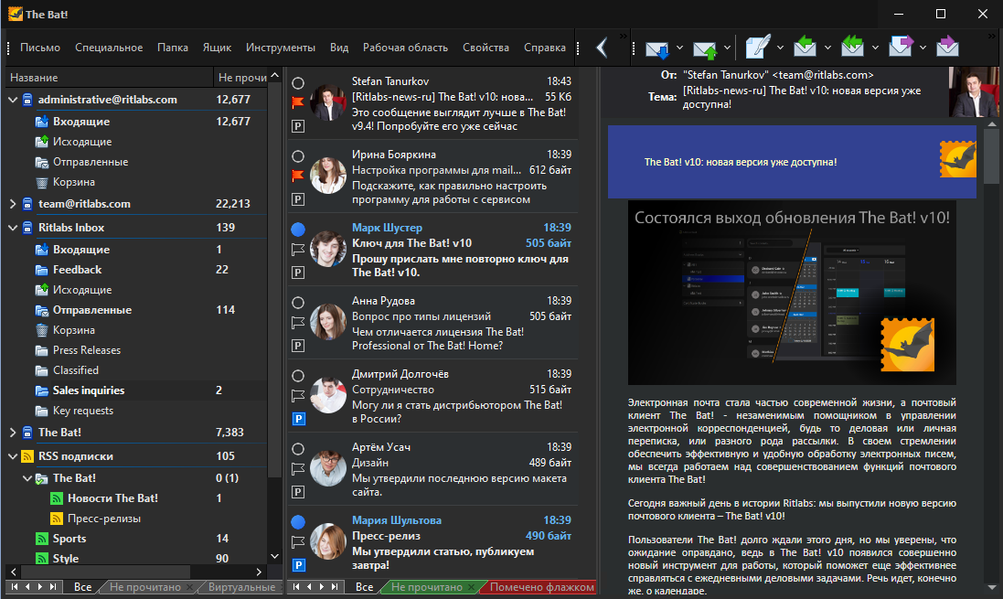Switch to Помечено флажком tab in message list
The image size is (1003, 599).
pos(541,587)
